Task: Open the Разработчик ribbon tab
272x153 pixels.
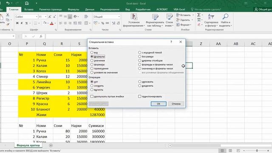Action: click(x=143, y=9)
